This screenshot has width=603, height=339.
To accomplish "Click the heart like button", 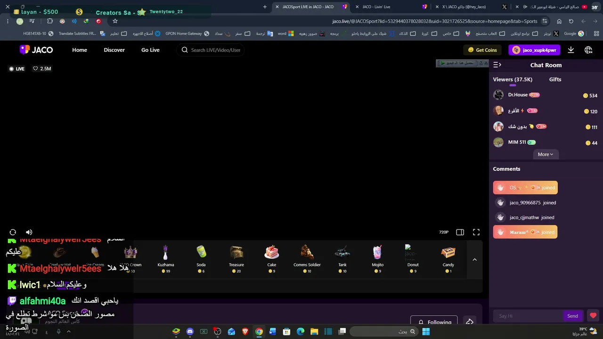I will pyautogui.click(x=593, y=316).
